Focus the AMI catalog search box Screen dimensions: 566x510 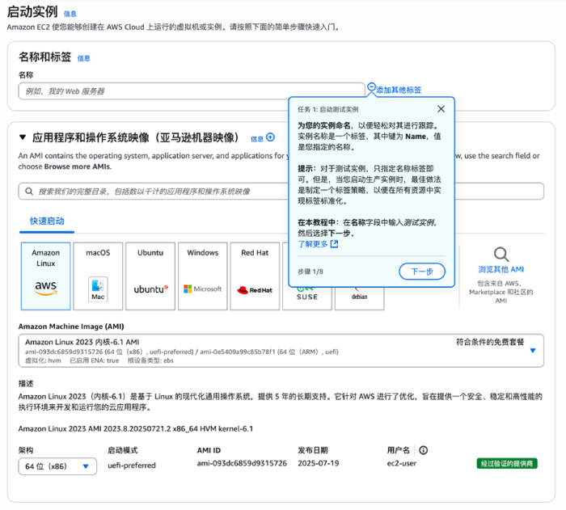[281, 192]
